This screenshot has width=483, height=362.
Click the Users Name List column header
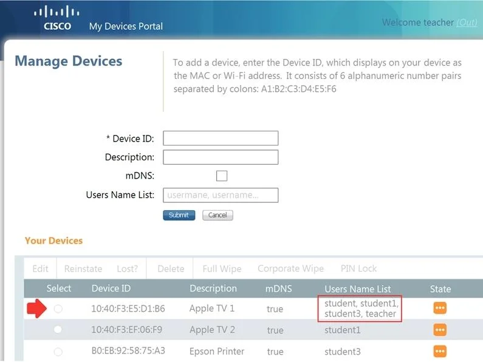tap(358, 289)
